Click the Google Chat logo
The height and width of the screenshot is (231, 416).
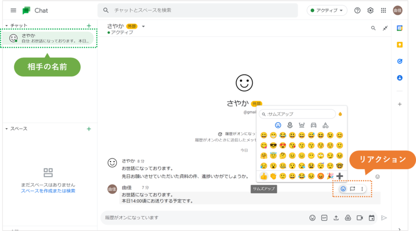pos(27,10)
